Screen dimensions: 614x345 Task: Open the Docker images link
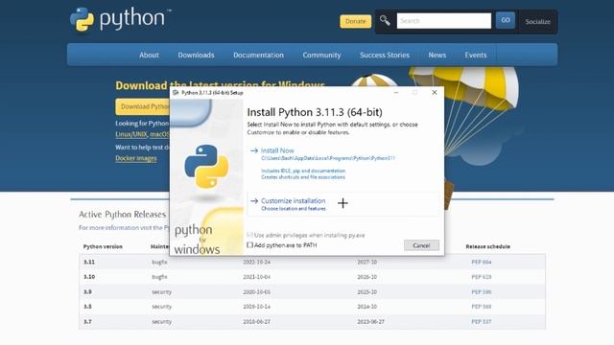pos(136,158)
